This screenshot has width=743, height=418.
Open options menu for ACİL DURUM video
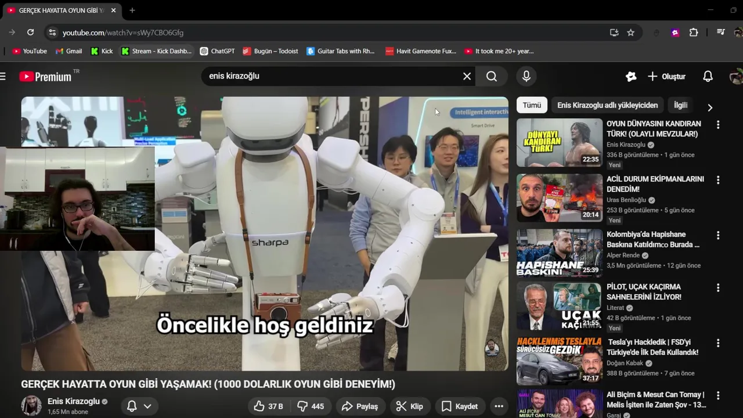pos(718,180)
